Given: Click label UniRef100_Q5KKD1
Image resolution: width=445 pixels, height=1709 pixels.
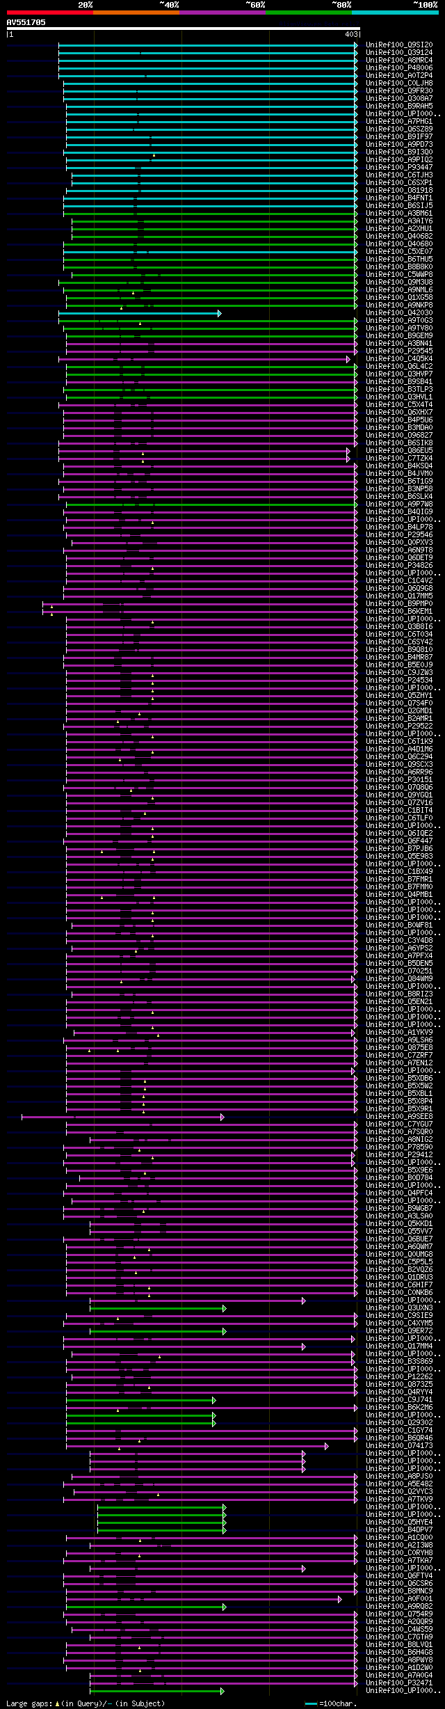Looking at the screenshot, I should click(x=399, y=1223).
